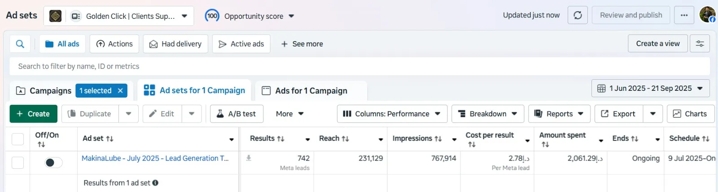Expand the Columns: Performance dropdown

coord(392,114)
